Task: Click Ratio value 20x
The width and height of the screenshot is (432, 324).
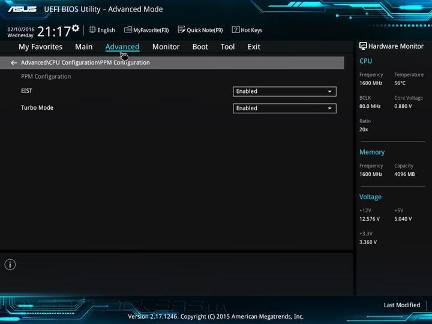Action: [x=364, y=129]
